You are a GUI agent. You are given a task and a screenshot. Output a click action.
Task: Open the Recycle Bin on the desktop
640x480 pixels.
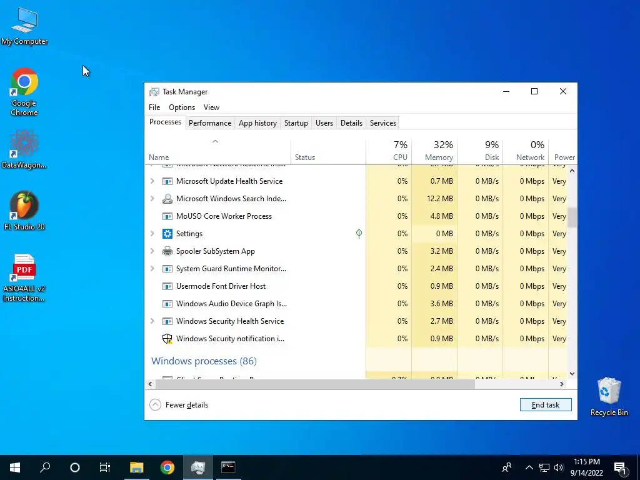click(x=609, y=396)
